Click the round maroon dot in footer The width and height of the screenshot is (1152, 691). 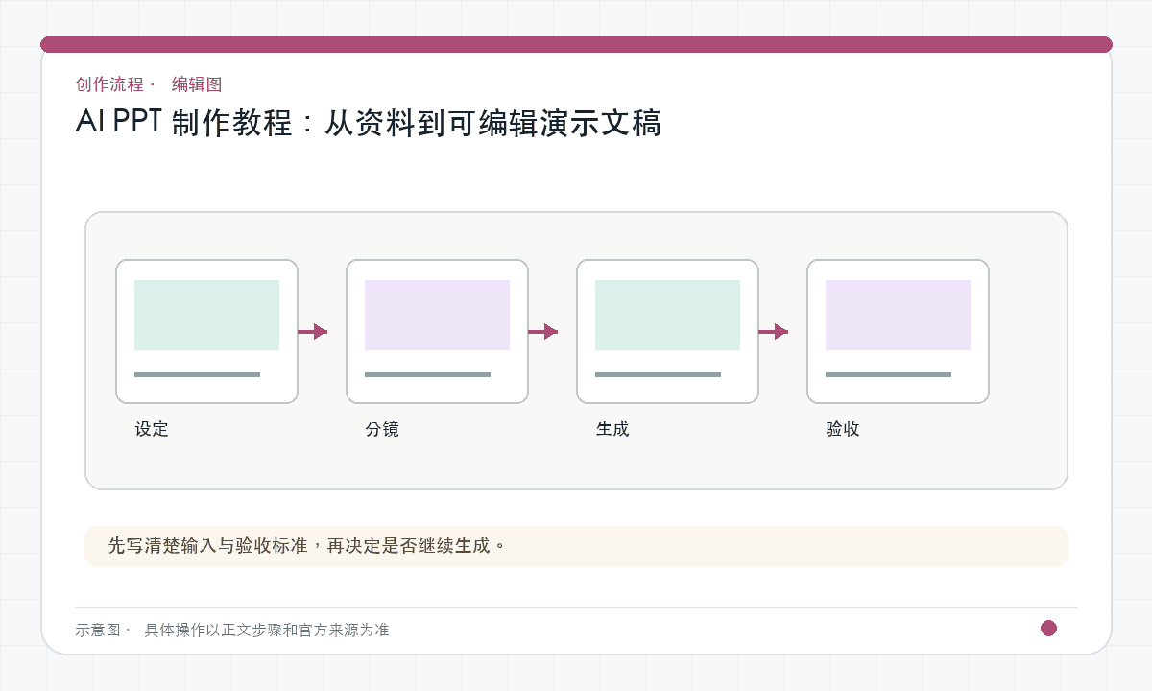pyautogui.click(x=1048, y=629)
